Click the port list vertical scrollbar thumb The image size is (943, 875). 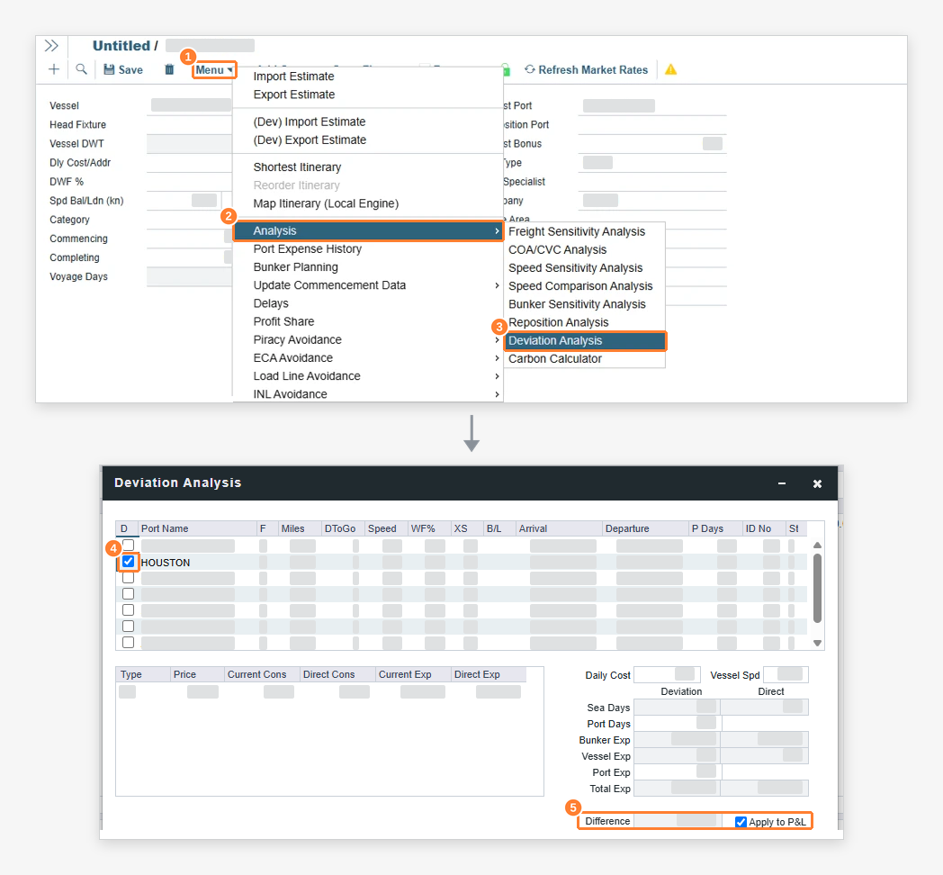pos(817,588)
